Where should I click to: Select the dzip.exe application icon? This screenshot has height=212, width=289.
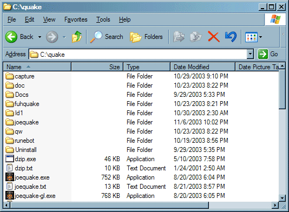[10, 159]
